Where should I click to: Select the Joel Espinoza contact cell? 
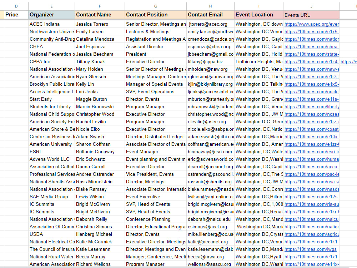[100, 47]
